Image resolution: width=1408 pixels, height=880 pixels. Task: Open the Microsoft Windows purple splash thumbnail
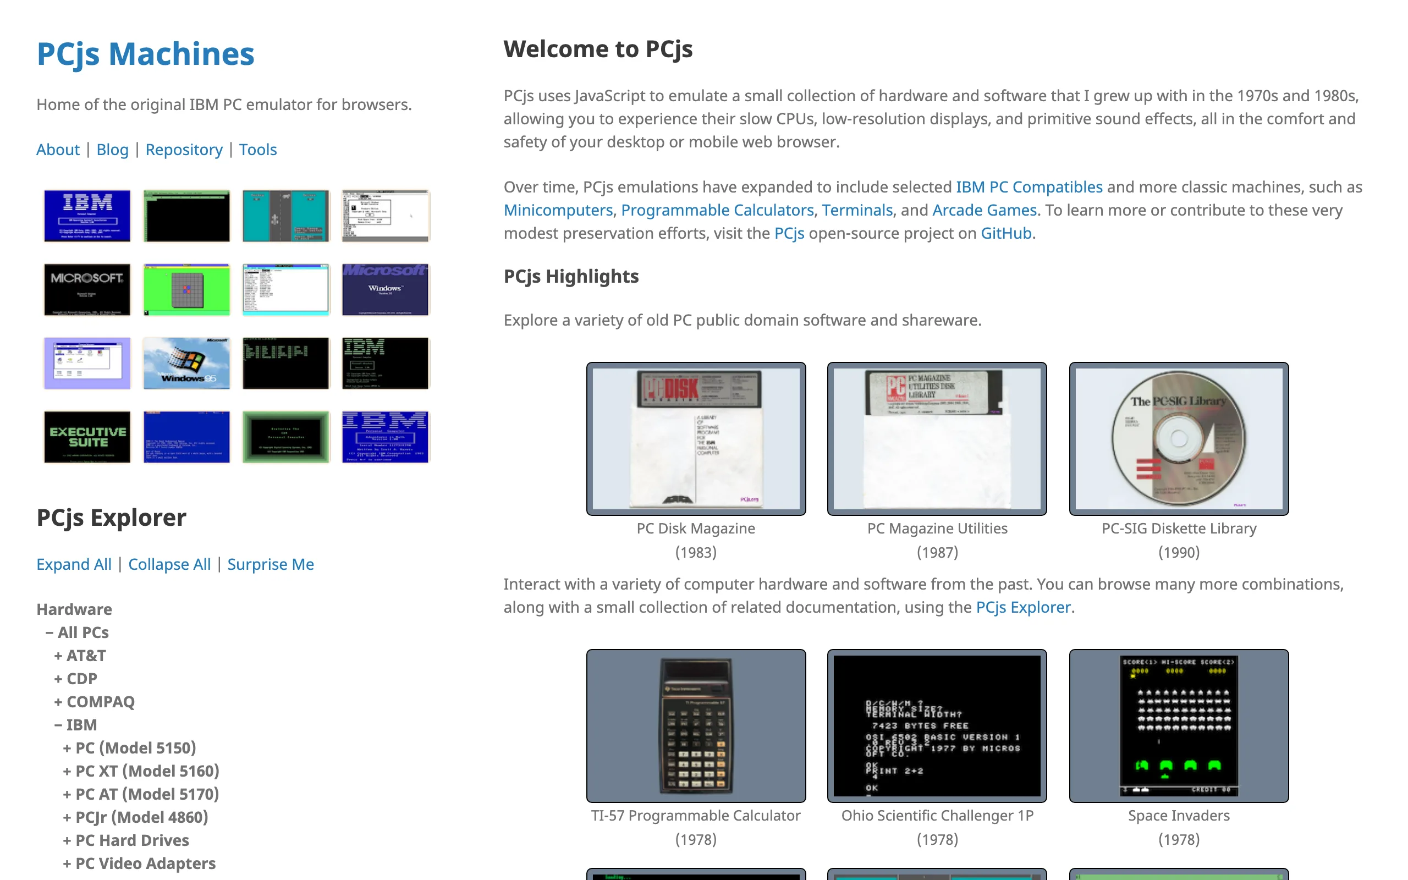[x=386, y=289]
